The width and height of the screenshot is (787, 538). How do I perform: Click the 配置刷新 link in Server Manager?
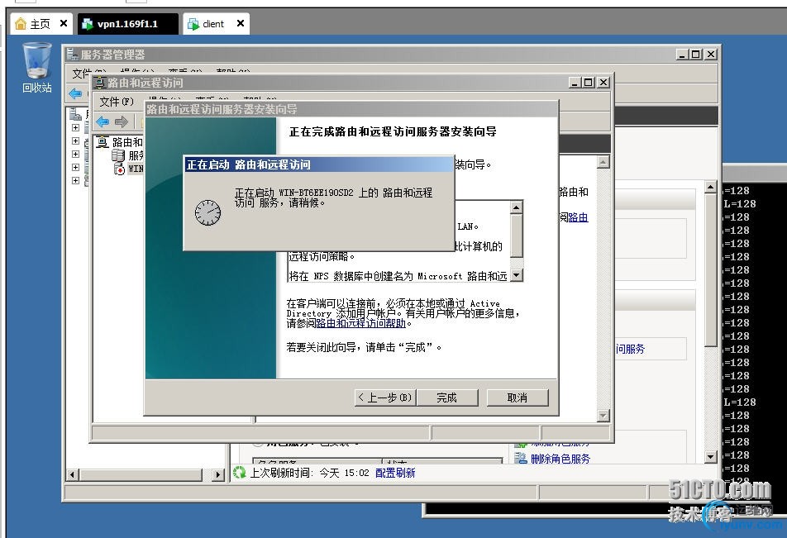pyautogui.click(x=395, y=473)
